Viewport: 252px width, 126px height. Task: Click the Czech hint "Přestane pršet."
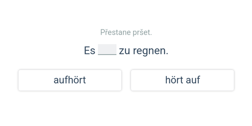click(x=126, y=32)
